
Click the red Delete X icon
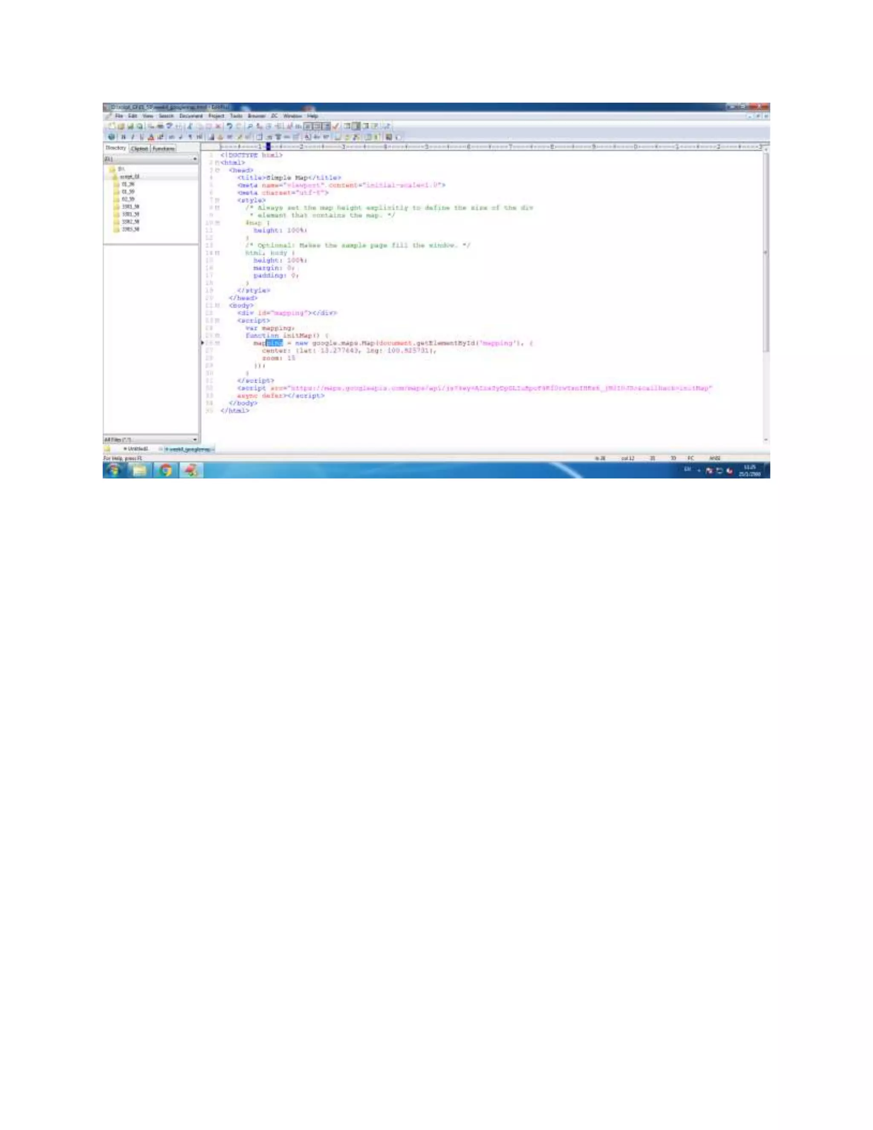tap(218, 126)
